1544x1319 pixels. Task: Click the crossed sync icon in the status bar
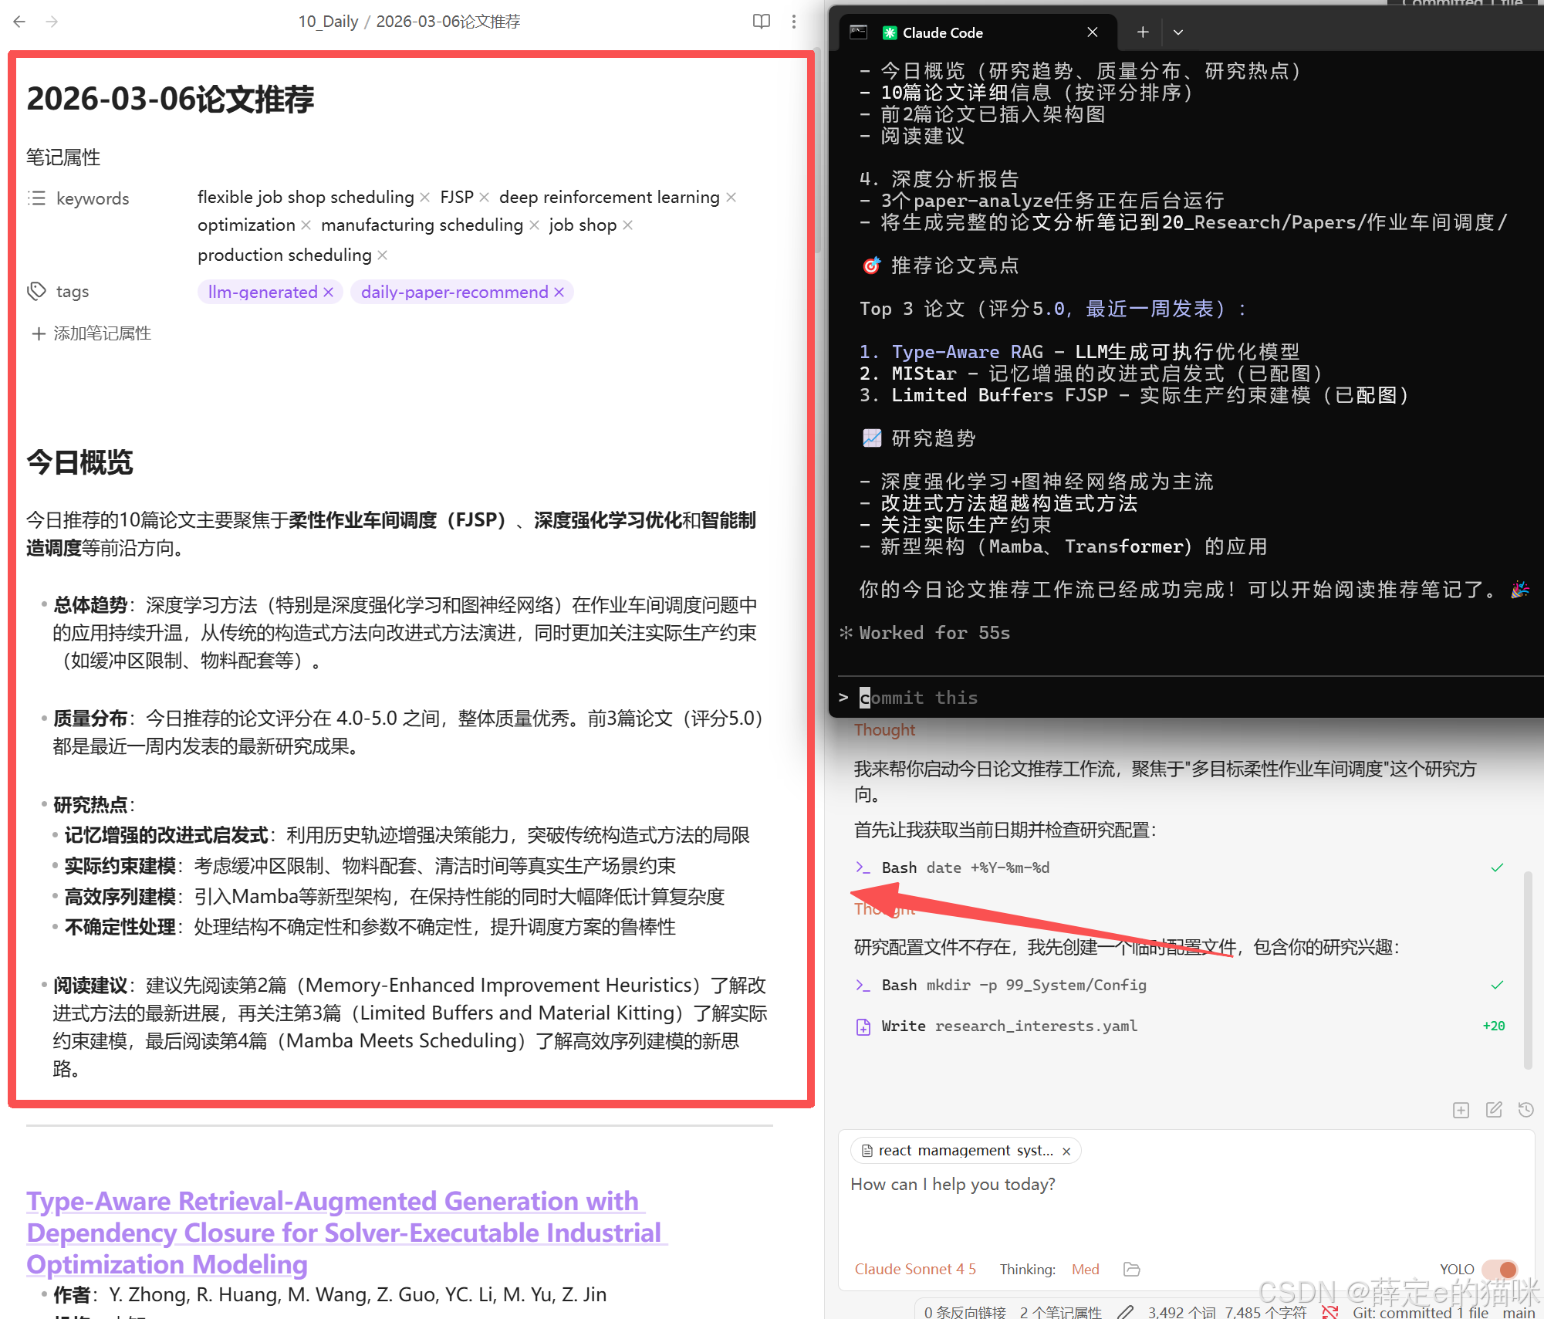tap(1329, 1311)
